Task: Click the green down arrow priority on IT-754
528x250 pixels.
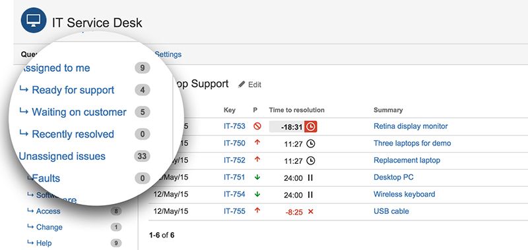Action: [x=257, y=194]
